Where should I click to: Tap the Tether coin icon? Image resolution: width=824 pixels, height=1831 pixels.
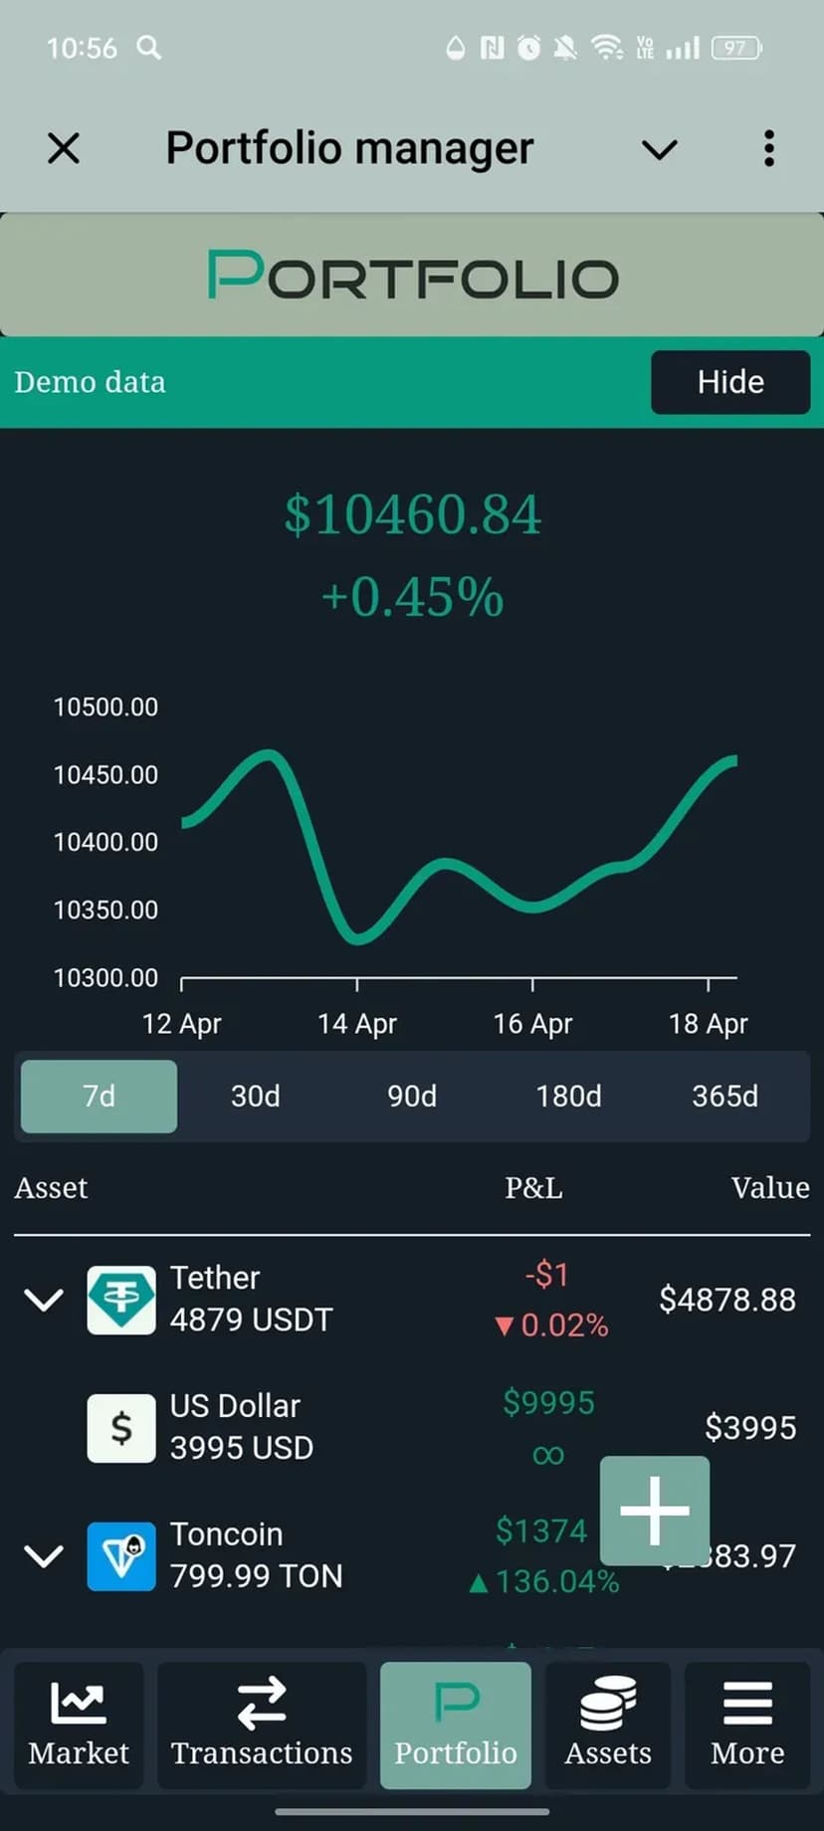tap(121, 1300)
